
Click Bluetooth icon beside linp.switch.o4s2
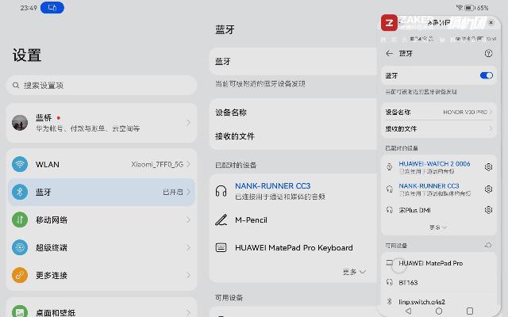(390, 301)
